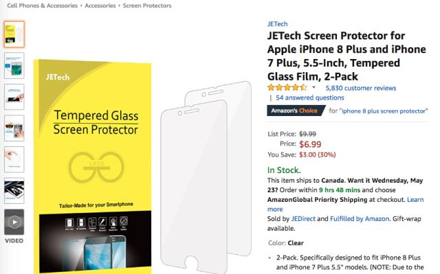The image size is (440, 274).
Task: Select the first yellow-box product thumbnail
Action: point(14,34)
